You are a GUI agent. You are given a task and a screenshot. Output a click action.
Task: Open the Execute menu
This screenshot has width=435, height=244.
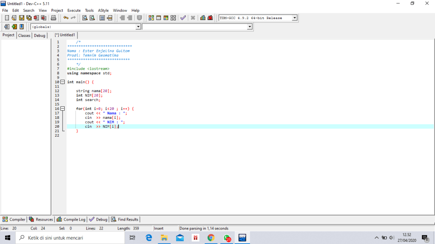(x=74, y=10)
